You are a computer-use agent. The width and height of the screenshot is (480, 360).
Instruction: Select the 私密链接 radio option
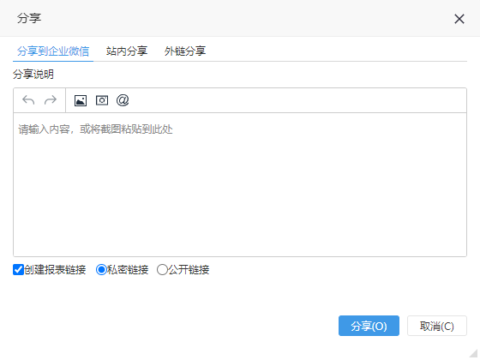click(101, 270)
